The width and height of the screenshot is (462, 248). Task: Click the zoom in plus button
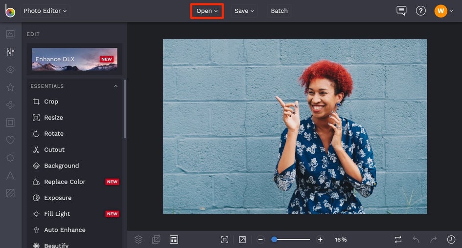point(320,239)
